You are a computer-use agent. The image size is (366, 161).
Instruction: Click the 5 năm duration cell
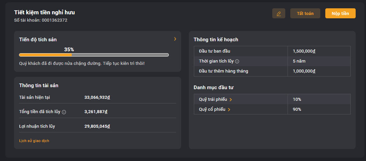(319, 61)
